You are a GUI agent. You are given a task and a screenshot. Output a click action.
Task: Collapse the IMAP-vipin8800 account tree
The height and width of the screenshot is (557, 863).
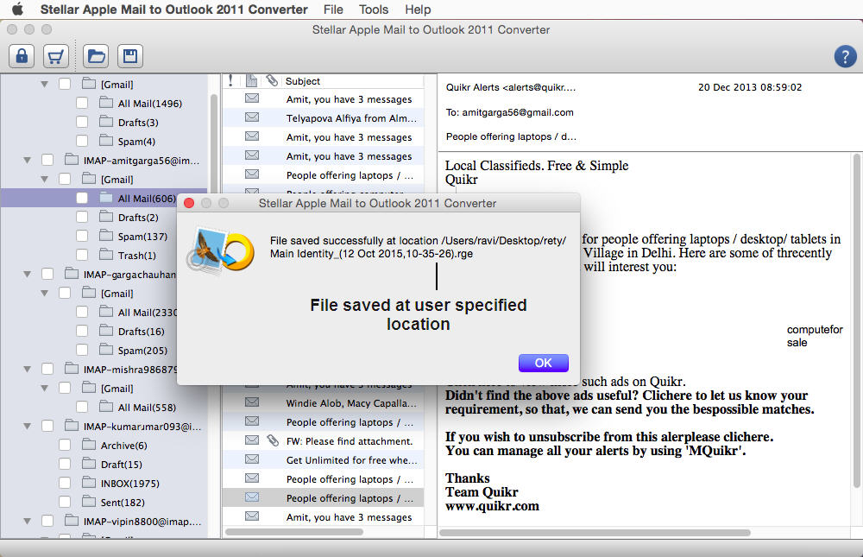point(27,522)
